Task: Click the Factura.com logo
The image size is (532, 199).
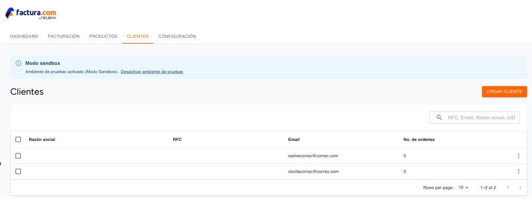Action: click(x=31, y=13)
